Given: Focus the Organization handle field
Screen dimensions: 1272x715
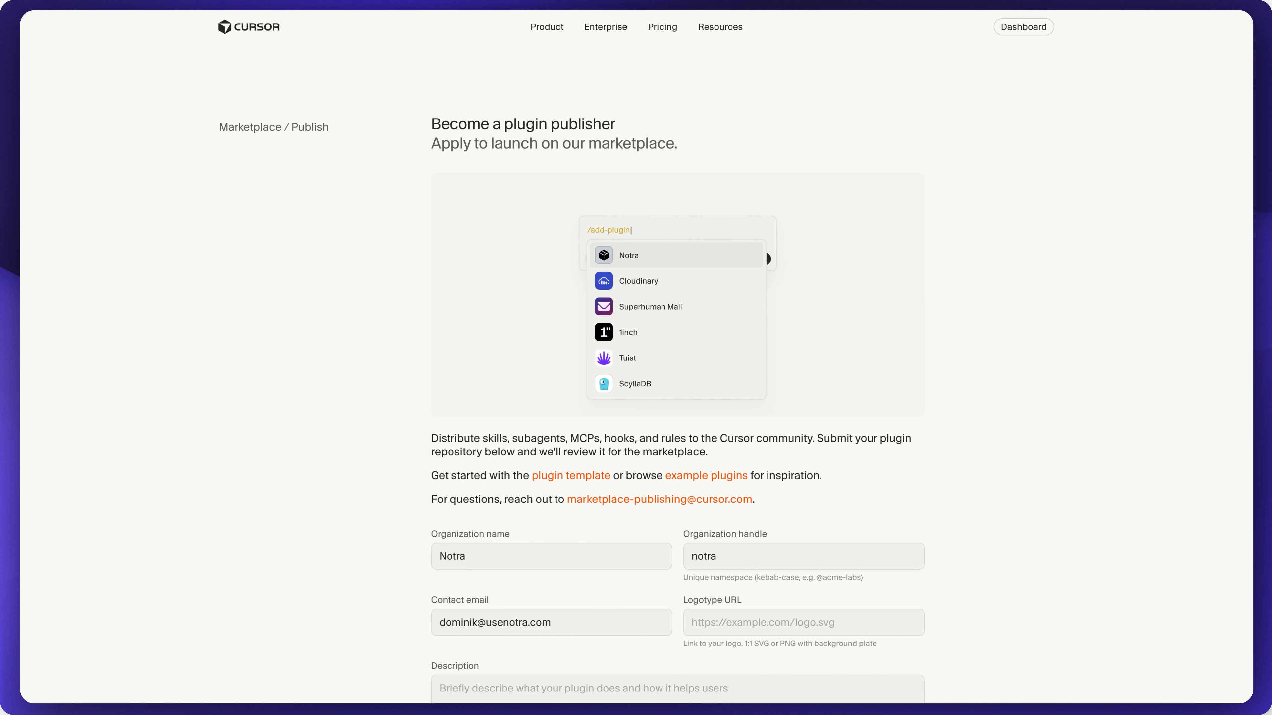Looking at the screenshot, I should 803,556.
